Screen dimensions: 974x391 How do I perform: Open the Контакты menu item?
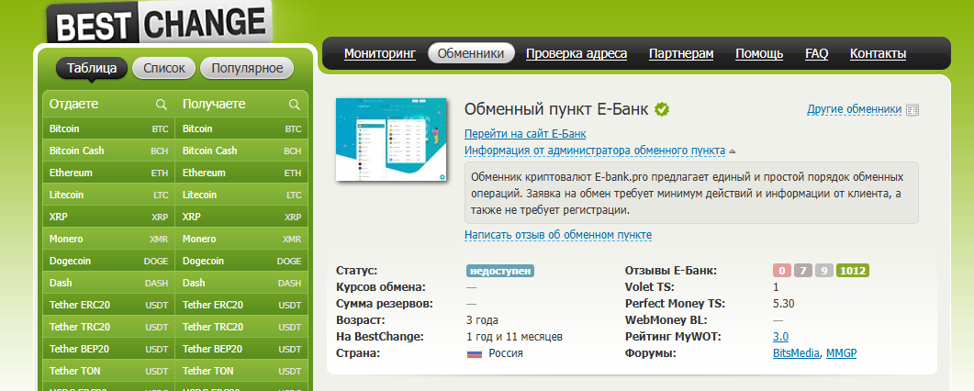[x=878, y=53]
